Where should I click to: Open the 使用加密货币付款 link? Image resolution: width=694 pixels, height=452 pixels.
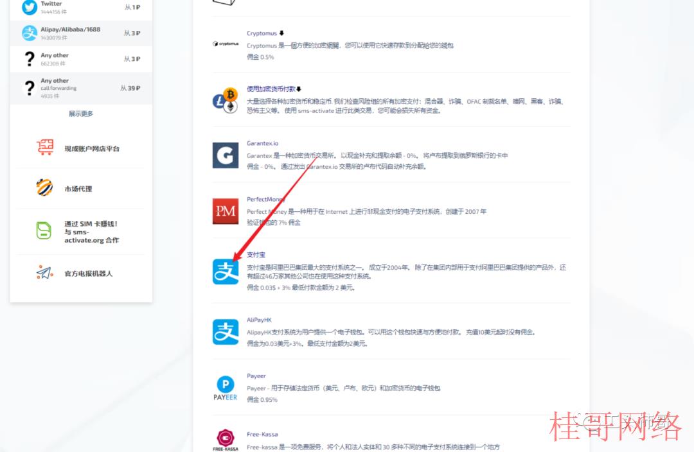pyautogui.click(x=271, y=89)
